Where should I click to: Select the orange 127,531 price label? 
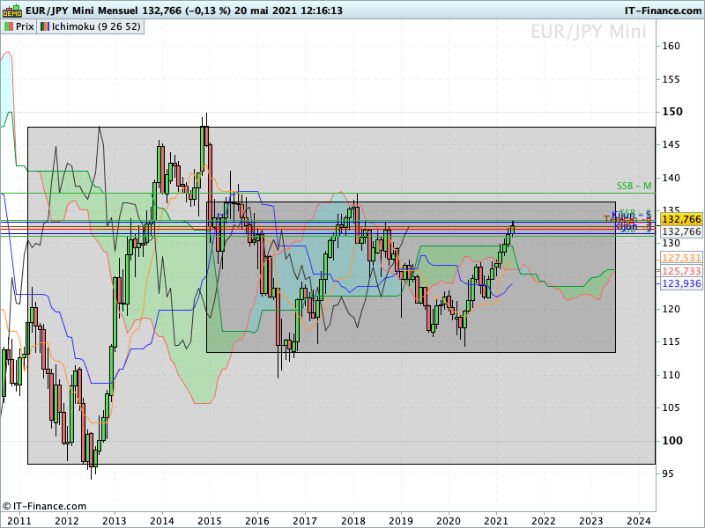[680, 258]
